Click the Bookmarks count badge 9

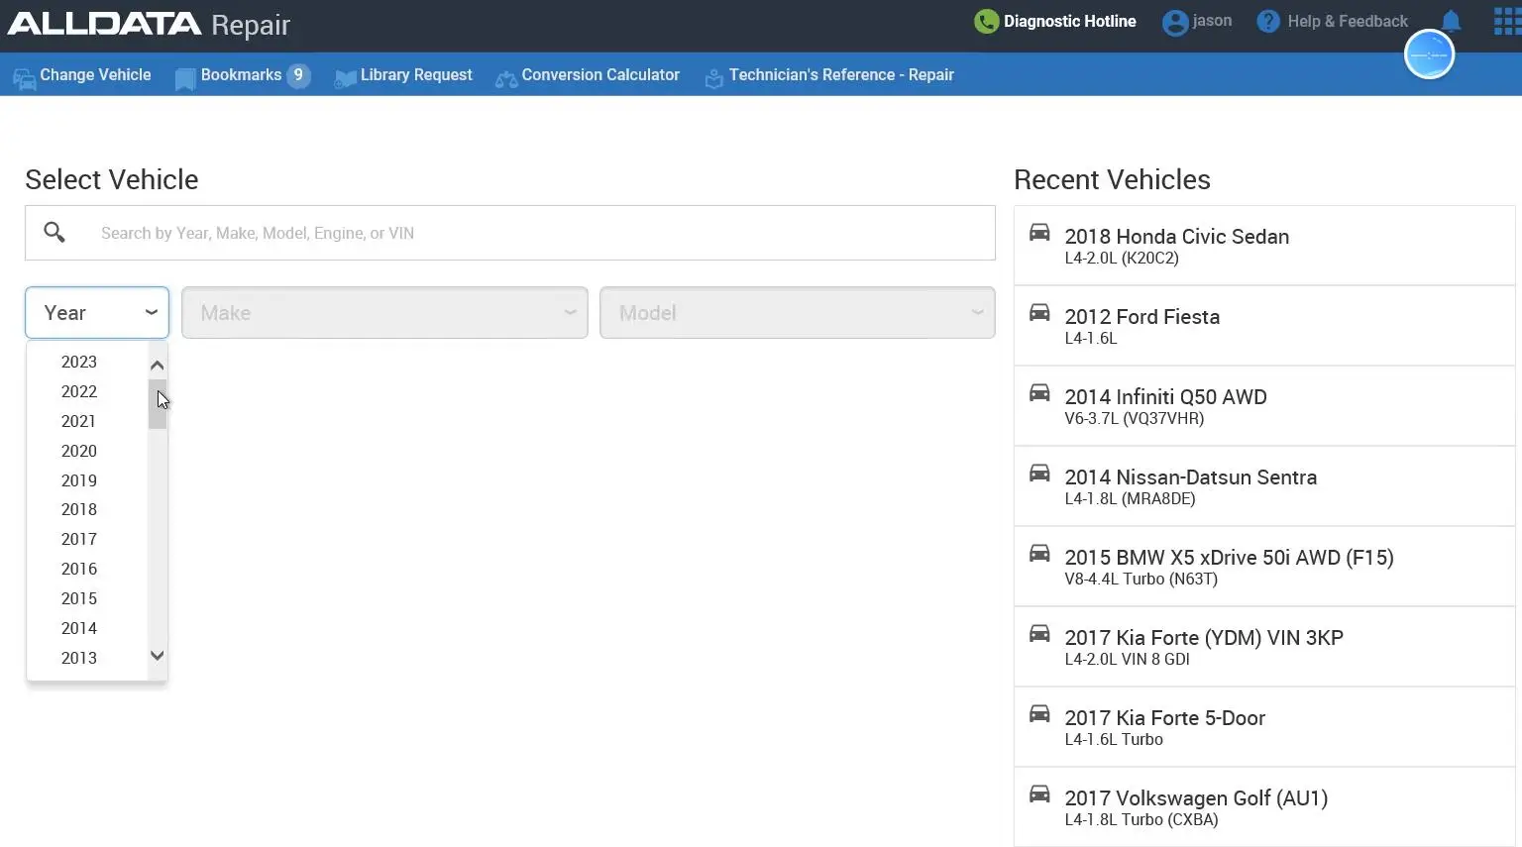[x=298, y=75]
